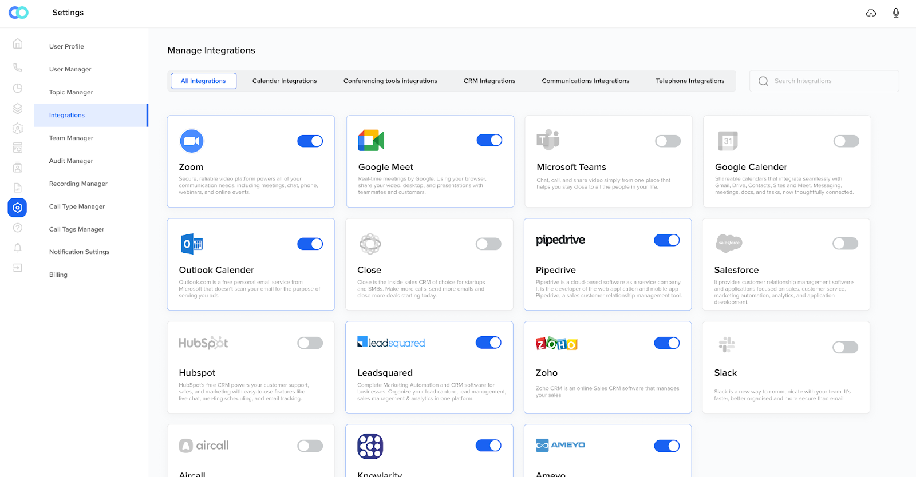Disable the Google Meet integration toggle
Image resolution: width=916 pixels, height=477 pixels.
pyautogui.click(x=489, y=140)
